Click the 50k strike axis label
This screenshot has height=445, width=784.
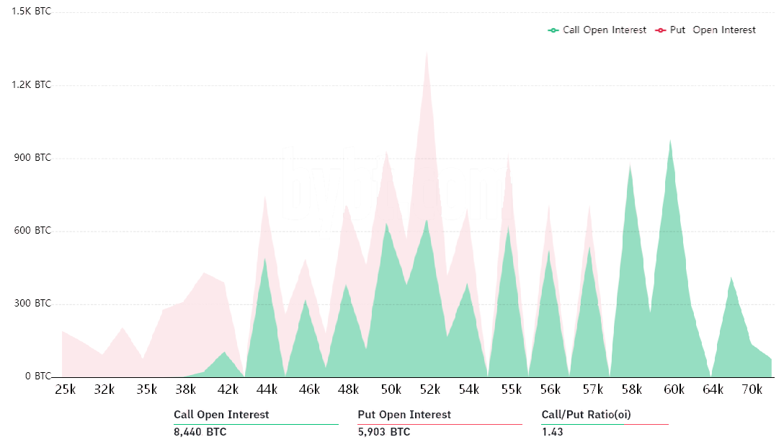click(x=391, y=389)
